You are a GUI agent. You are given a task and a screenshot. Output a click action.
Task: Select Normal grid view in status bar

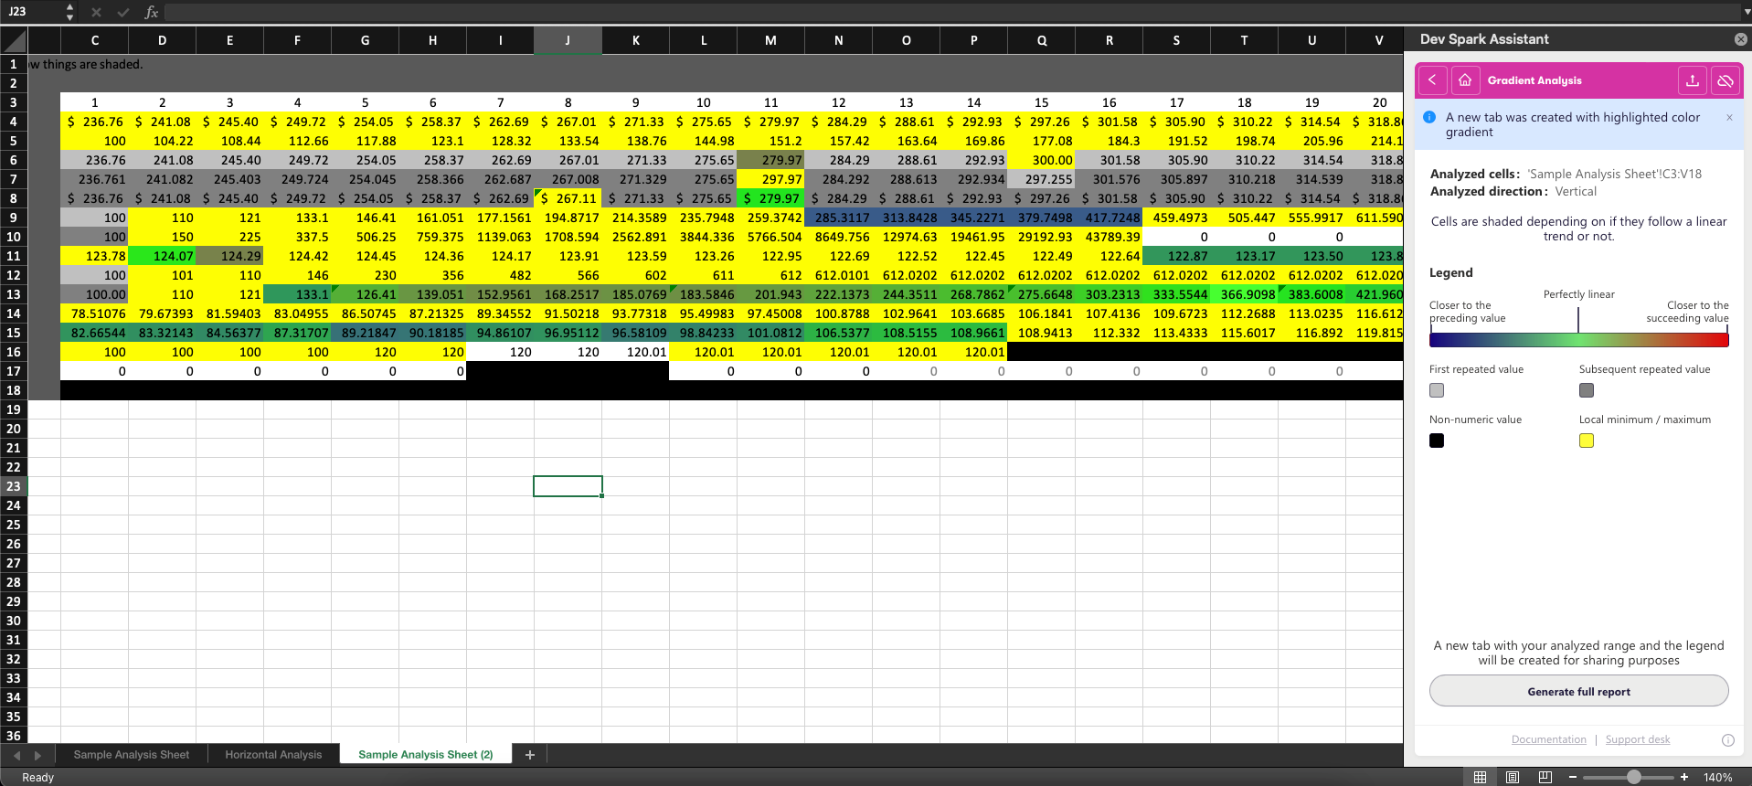(1480, 777)
